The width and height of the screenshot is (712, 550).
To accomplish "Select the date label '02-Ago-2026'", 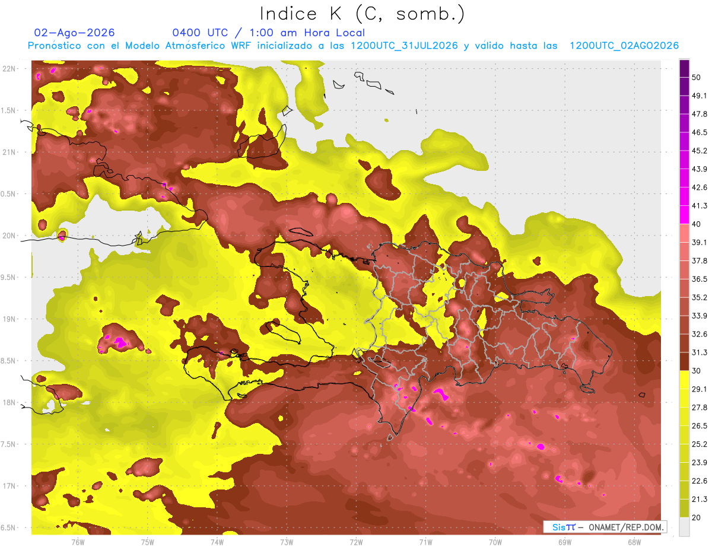I will [75, 33].
